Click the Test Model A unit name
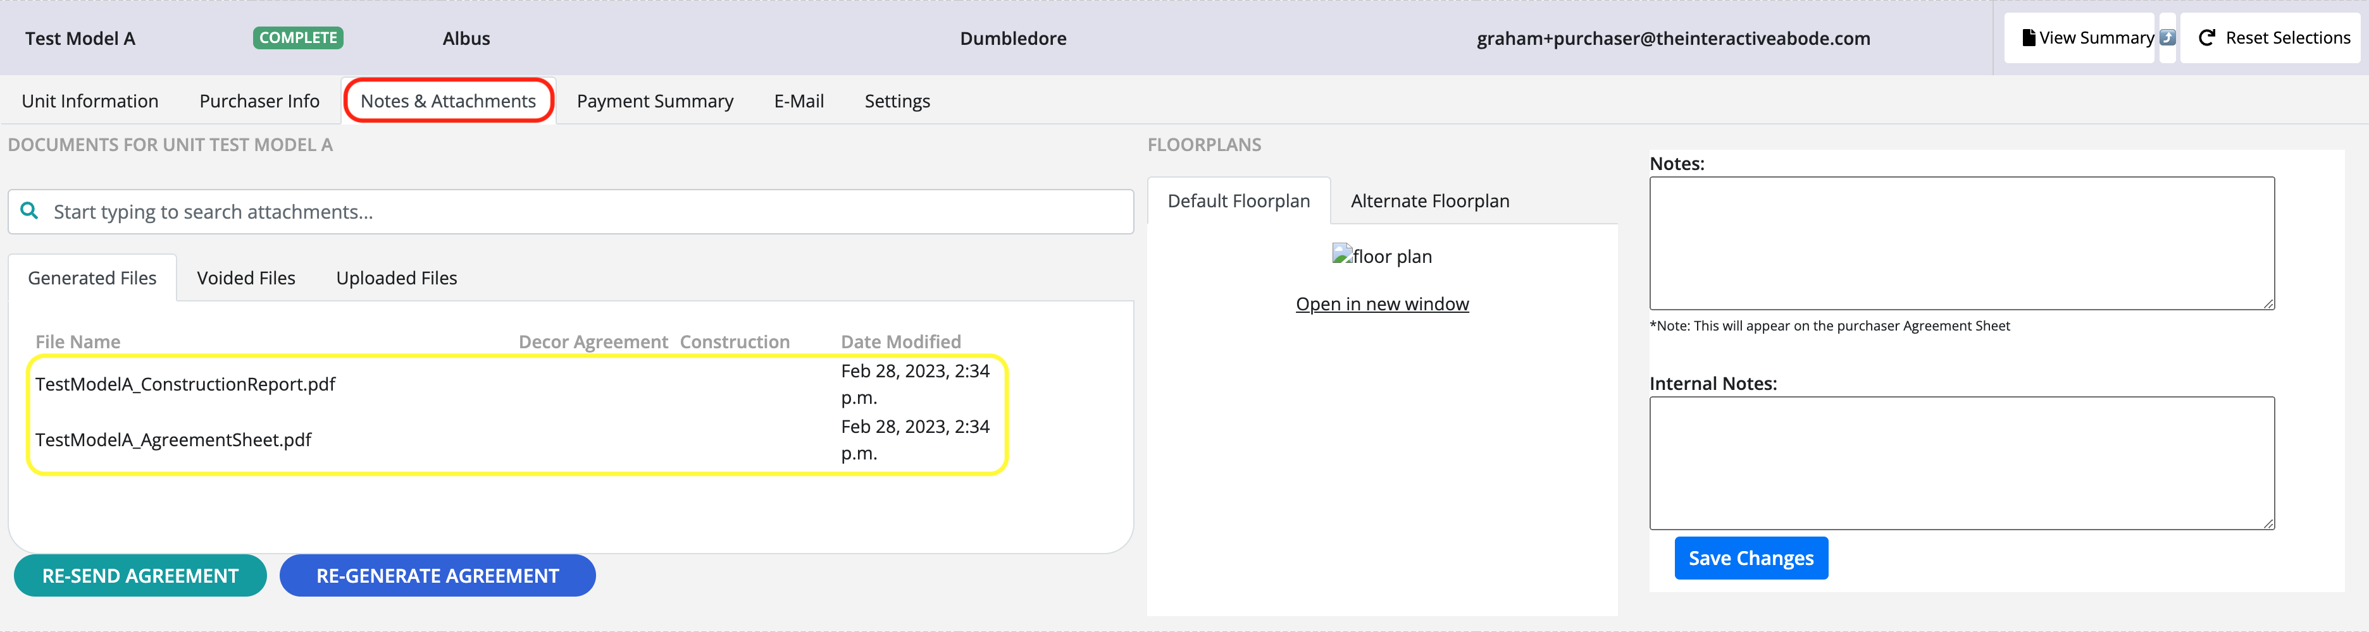The height and width of the screenshot is (632, 2369). (80, 38)
